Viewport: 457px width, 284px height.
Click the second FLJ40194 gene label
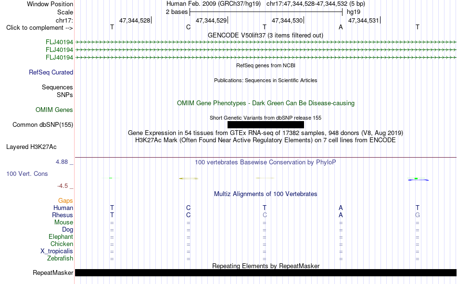59,50
